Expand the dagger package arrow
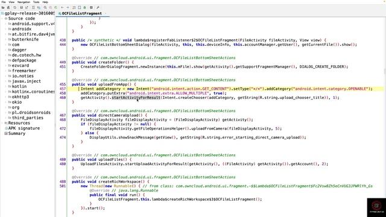Image resolution: width=386 pixels, height=217 pixels. [5, 50]
